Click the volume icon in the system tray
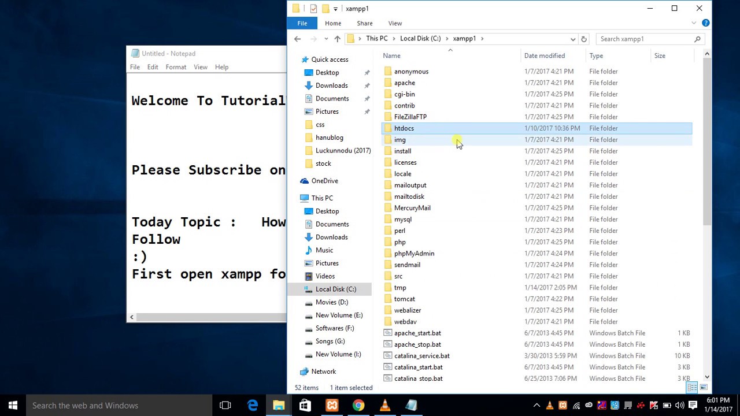This screenshot has width=740, height=416. (x=680, y=406)
